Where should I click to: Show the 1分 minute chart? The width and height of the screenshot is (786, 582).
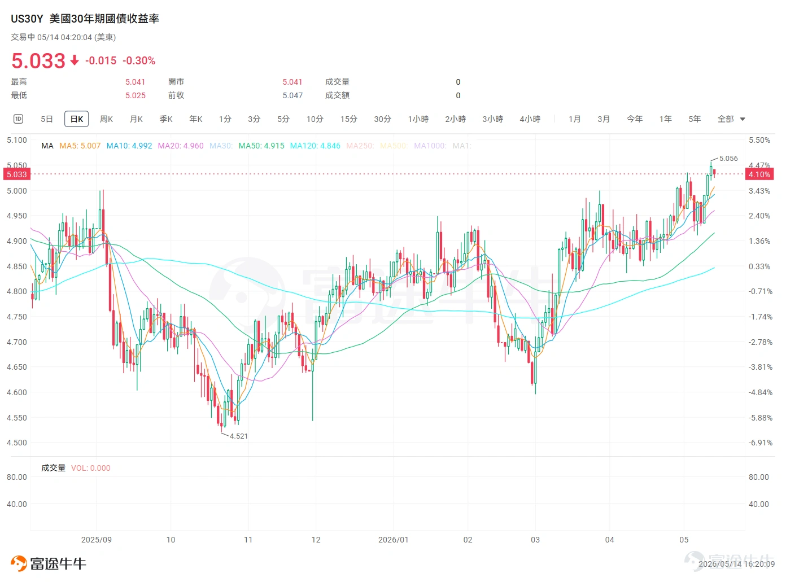225,119
